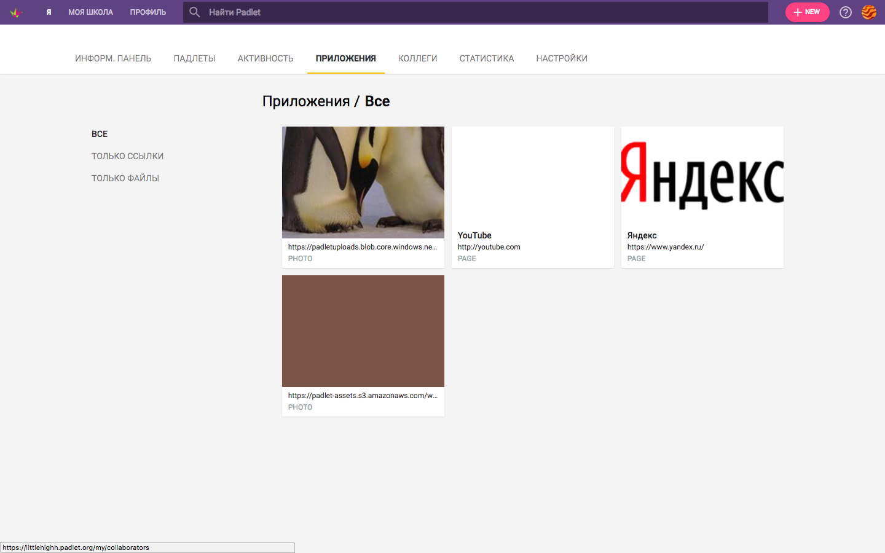Switch to the КОЛЛЕГИ tab
Image resolution: width=885 pixels, height=553 pixels.
coord(417,58)
